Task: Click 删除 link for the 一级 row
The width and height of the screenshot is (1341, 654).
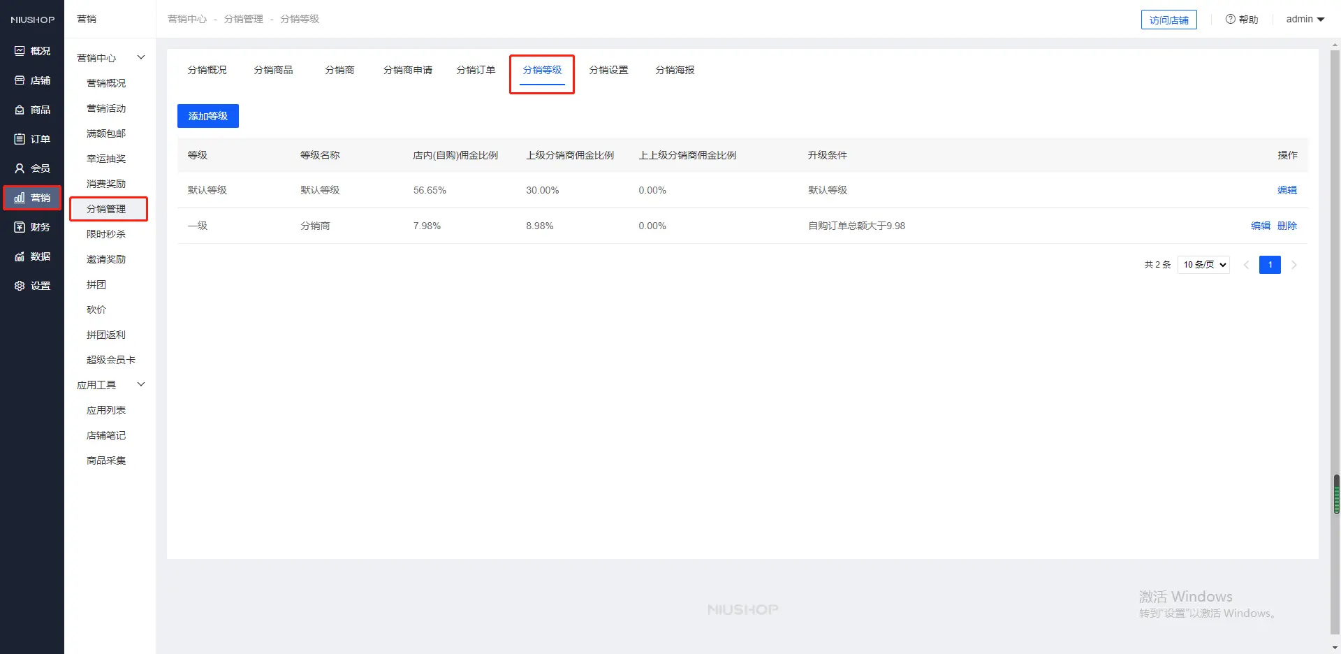Action: click(1287, 226)
